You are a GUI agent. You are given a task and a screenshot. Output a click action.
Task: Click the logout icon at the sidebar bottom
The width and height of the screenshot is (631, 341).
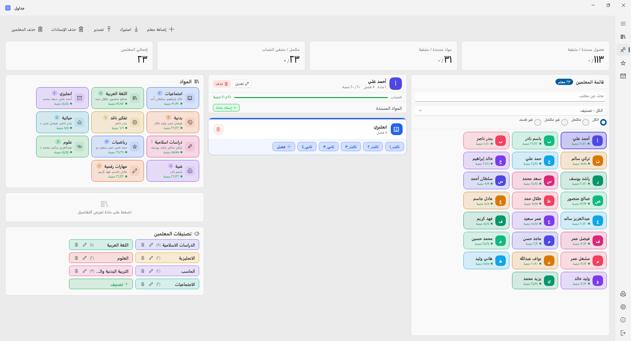pos(623,333)
